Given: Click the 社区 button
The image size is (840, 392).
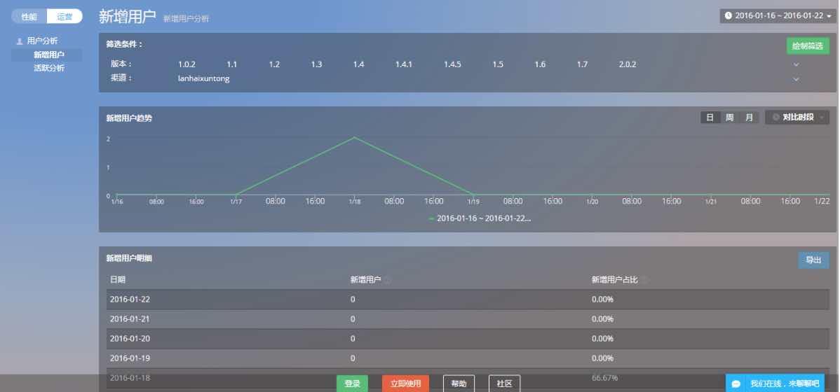Looking at the screenshot, I should pos(505,384).
